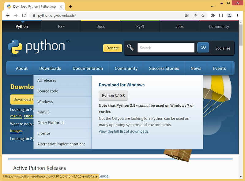Image resolution: width=245 pixels, height=181 pixels.
Task: Select the PSF top-bar tab
Action: pos(61,27)
